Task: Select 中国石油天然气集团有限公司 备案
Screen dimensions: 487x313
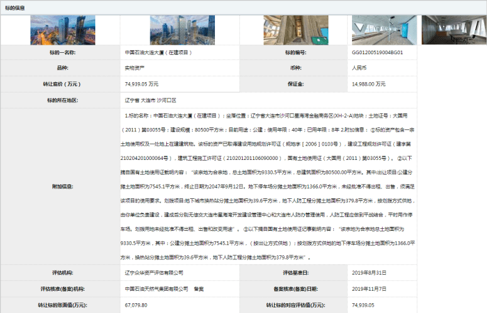Action: 164,289
